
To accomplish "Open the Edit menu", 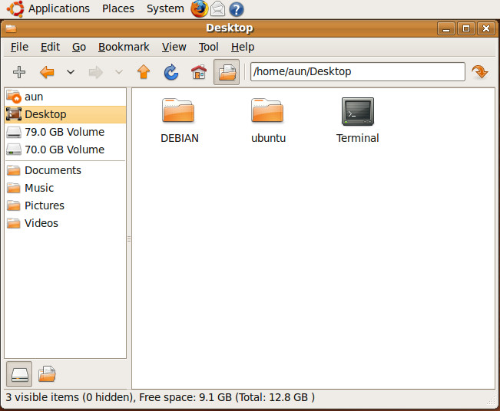I will (50, 47).
